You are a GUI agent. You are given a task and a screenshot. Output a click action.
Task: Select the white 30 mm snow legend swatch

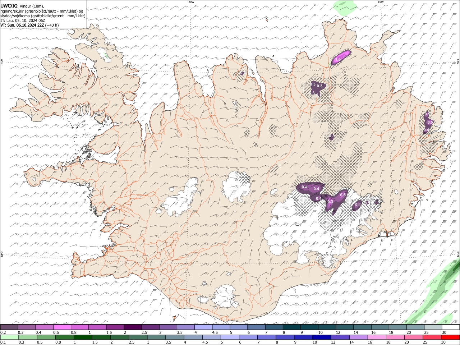click(451, 327)
